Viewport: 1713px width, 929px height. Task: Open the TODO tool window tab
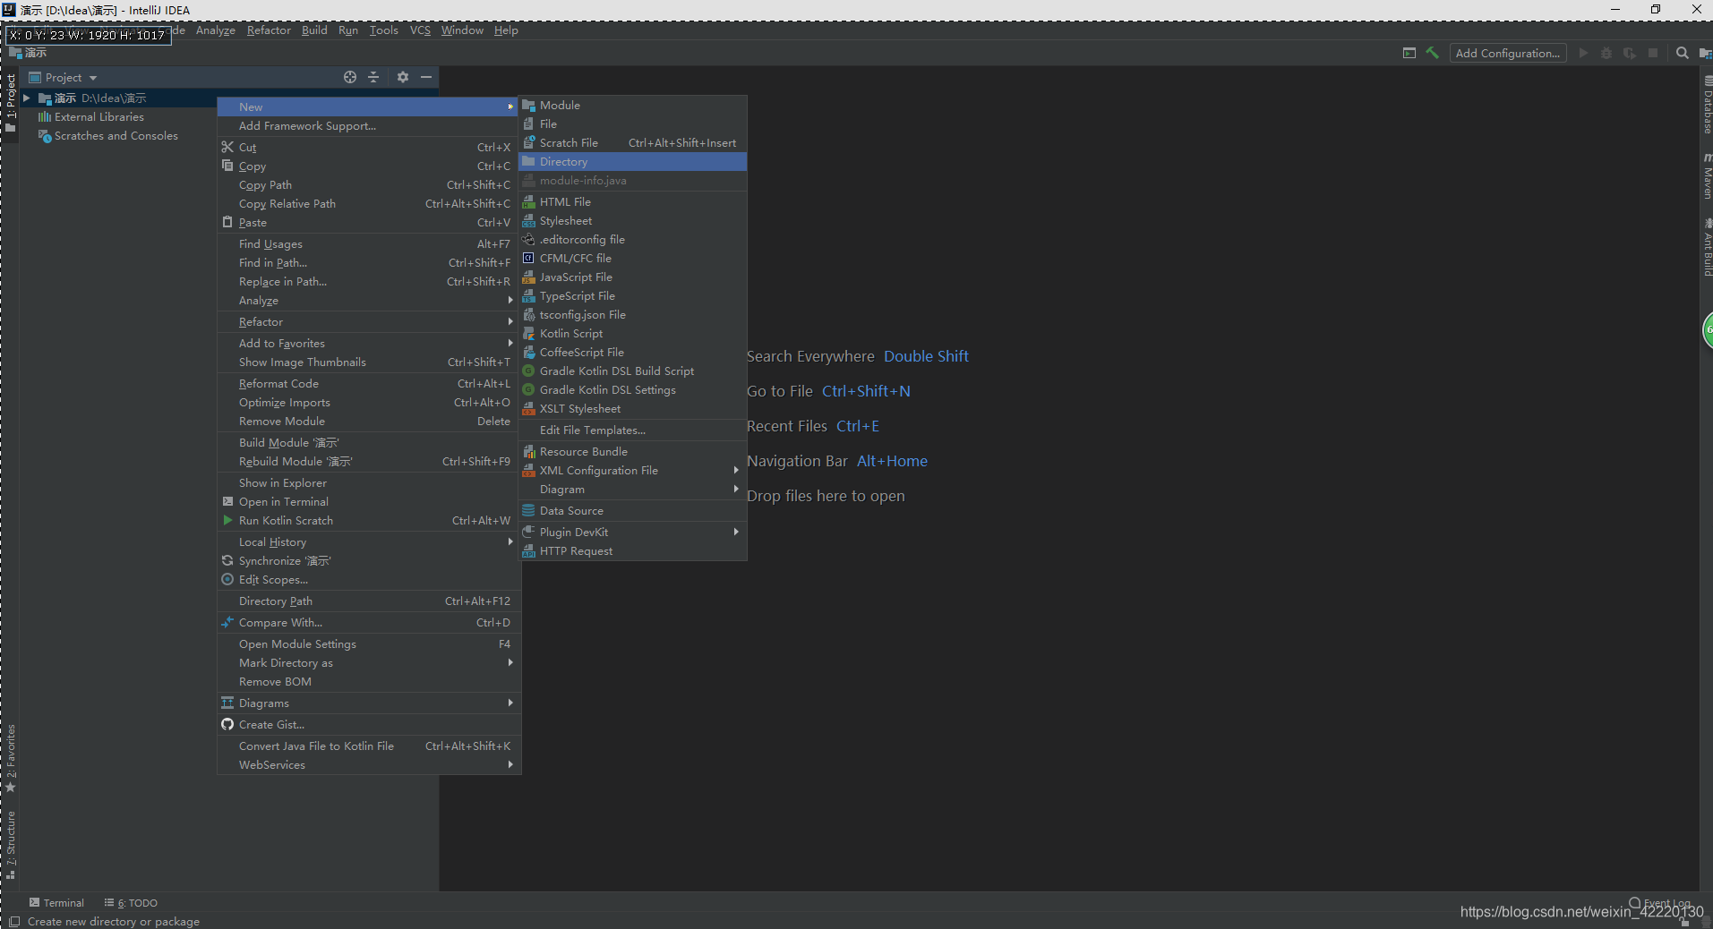(x=131, y=903)
